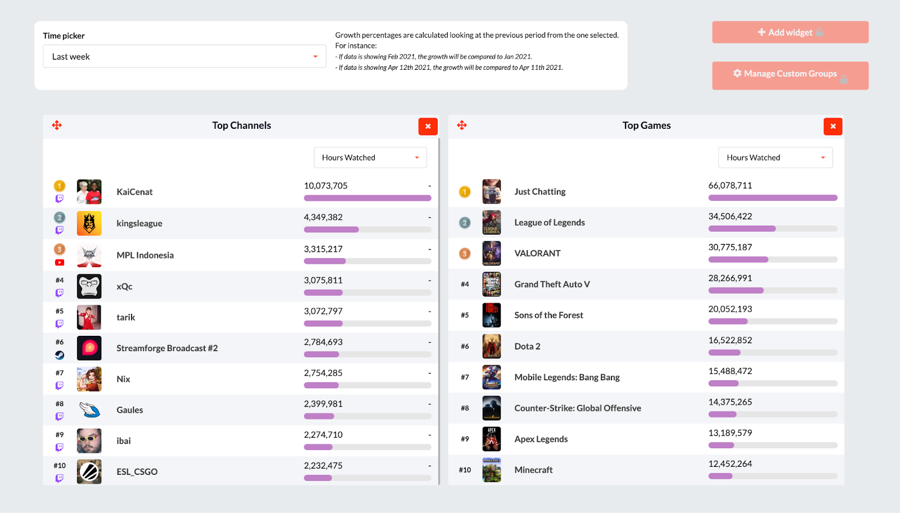Viewport: 900px width, 513px height.
Task: Click the Twitch icon under Gaules rank
Action: click(x=60, y=416)
